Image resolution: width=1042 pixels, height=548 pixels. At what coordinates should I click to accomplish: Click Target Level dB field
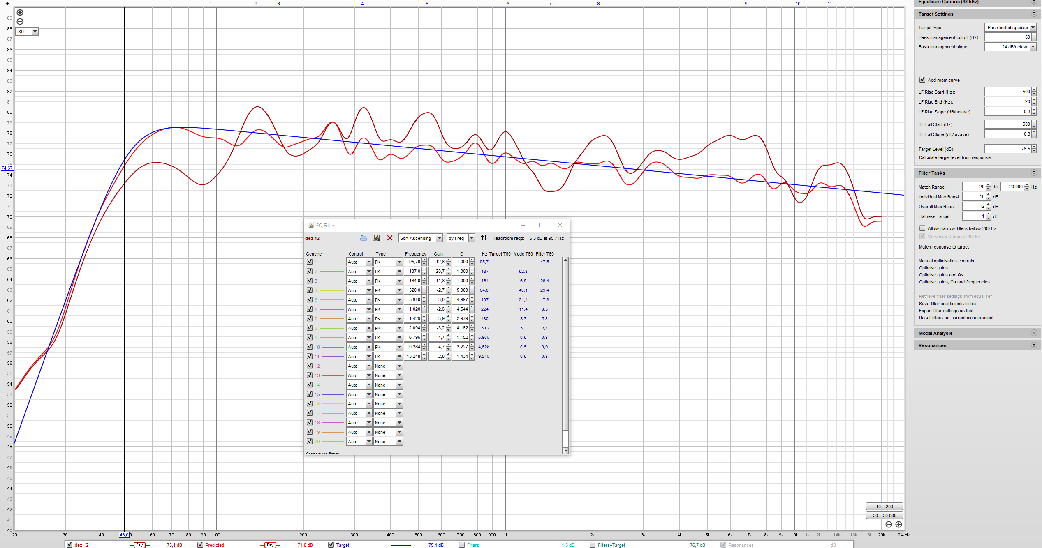[1007, 149]
